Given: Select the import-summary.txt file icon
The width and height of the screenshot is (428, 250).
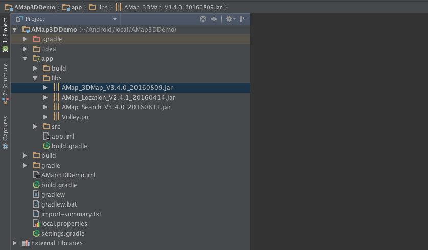Looking at the screenshot, I should tap(36, 214).
